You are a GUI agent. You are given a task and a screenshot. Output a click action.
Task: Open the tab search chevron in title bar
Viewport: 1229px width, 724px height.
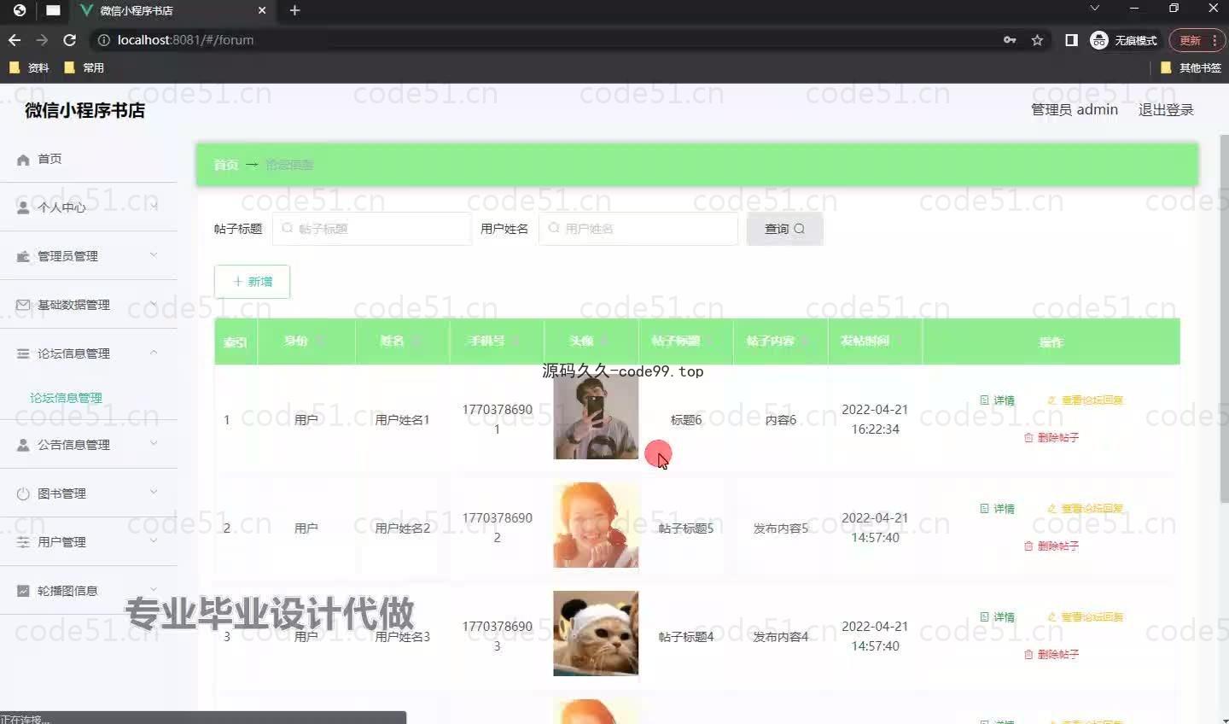coord(1095,8)
